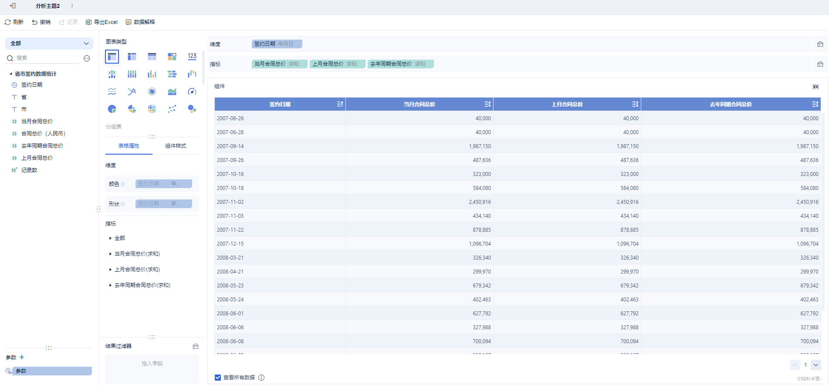The image size is (829, 385).
Task: Click 导出Excel export button
Action: (102, 22)
